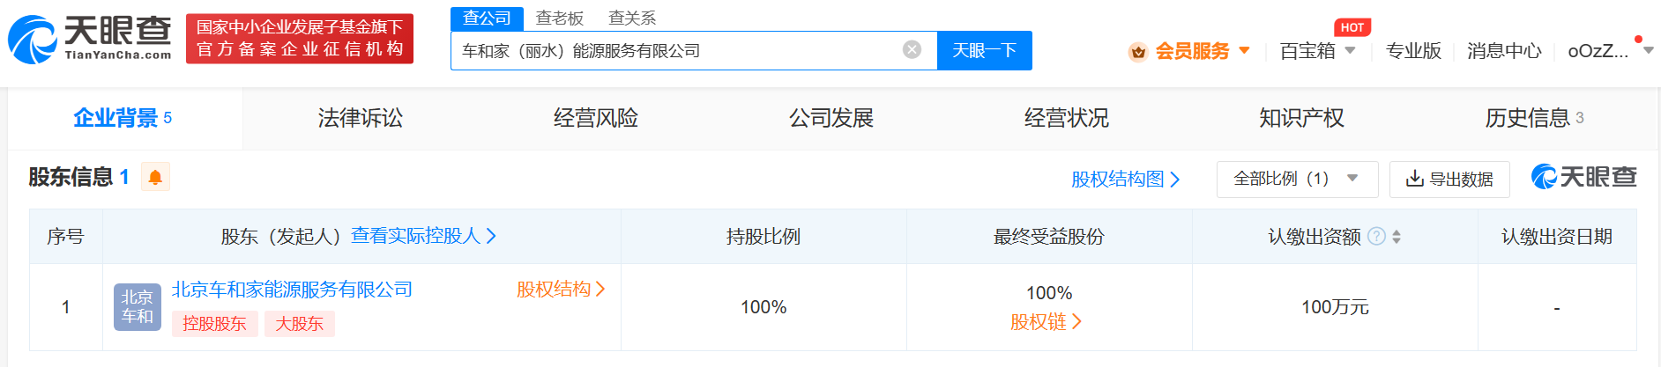
Task: Open the 全部比例 (1) dropdown
Action: pyautogui.click(x=1295, y=179)
